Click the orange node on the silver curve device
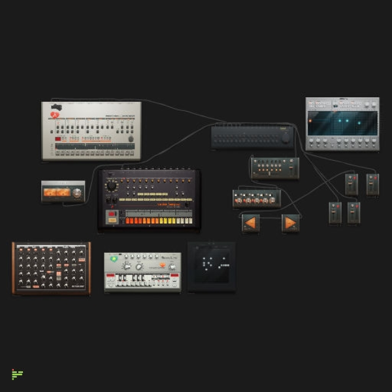 (310, 121)
